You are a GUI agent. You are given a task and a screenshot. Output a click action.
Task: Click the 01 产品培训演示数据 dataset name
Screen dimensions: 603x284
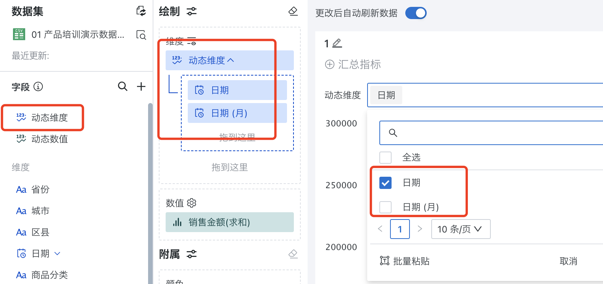click(x=78, y=35)
